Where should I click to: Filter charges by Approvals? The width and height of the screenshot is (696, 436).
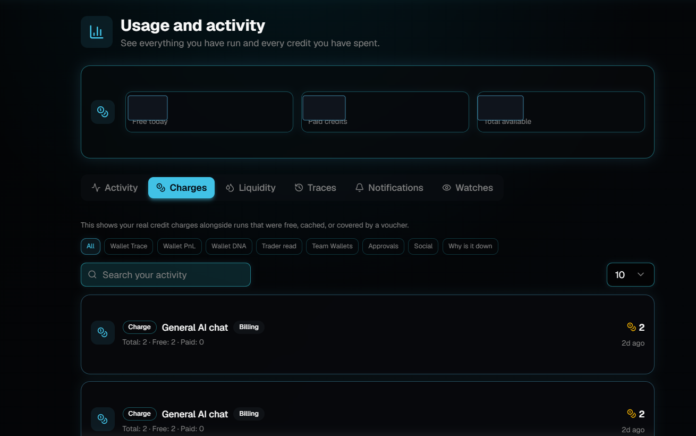click(x=383, y=246)
